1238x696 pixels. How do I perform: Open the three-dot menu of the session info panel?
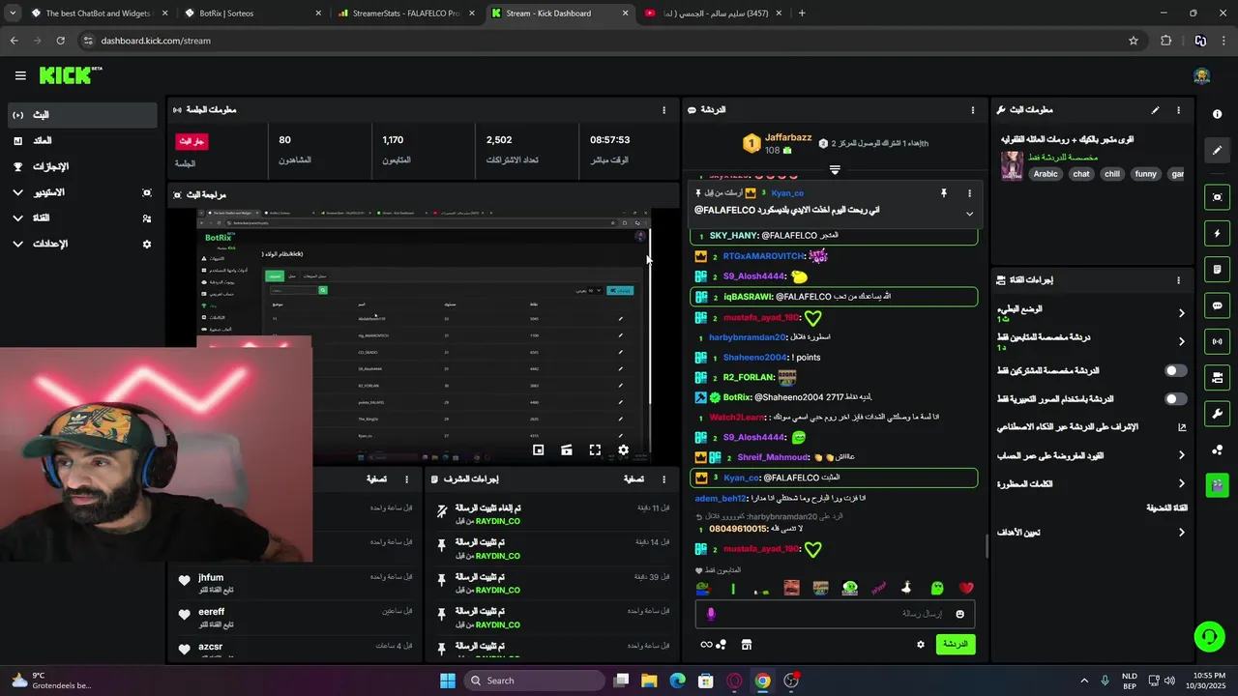coord(663,110)
